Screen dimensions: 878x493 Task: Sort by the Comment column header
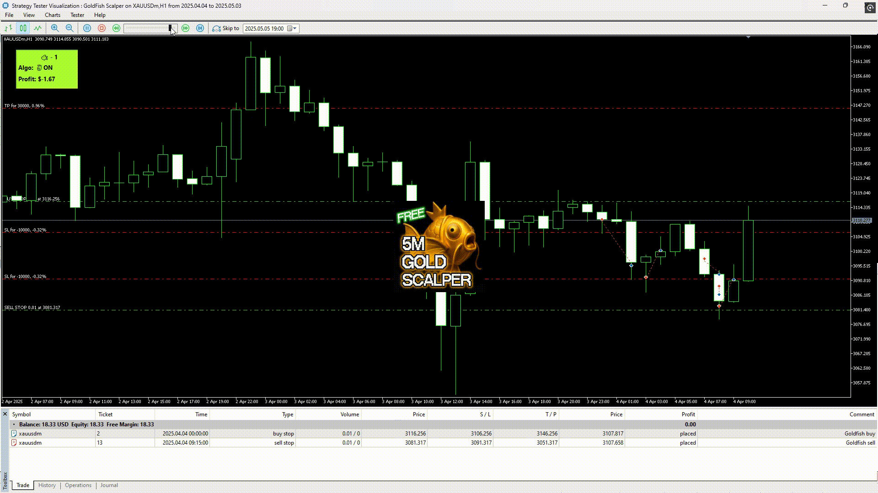click(787, 414)
